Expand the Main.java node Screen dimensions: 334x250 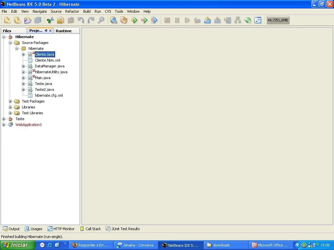23,78
